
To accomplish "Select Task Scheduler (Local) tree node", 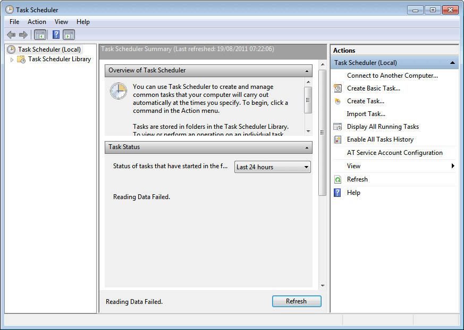I will tap(49, 49).
